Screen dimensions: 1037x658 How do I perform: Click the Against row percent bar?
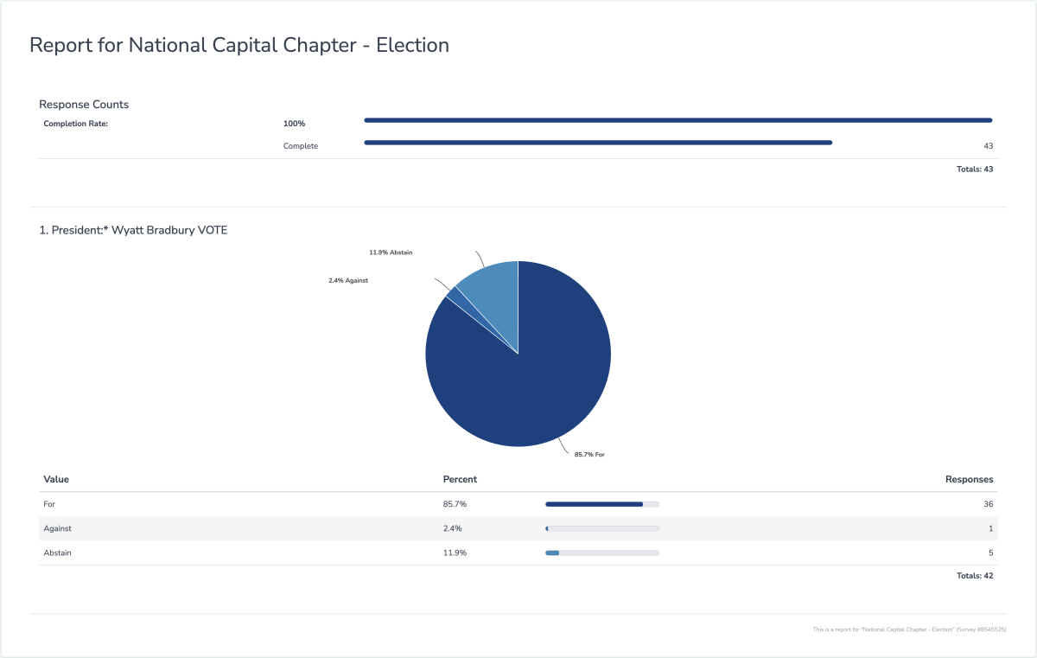point(602,528)
